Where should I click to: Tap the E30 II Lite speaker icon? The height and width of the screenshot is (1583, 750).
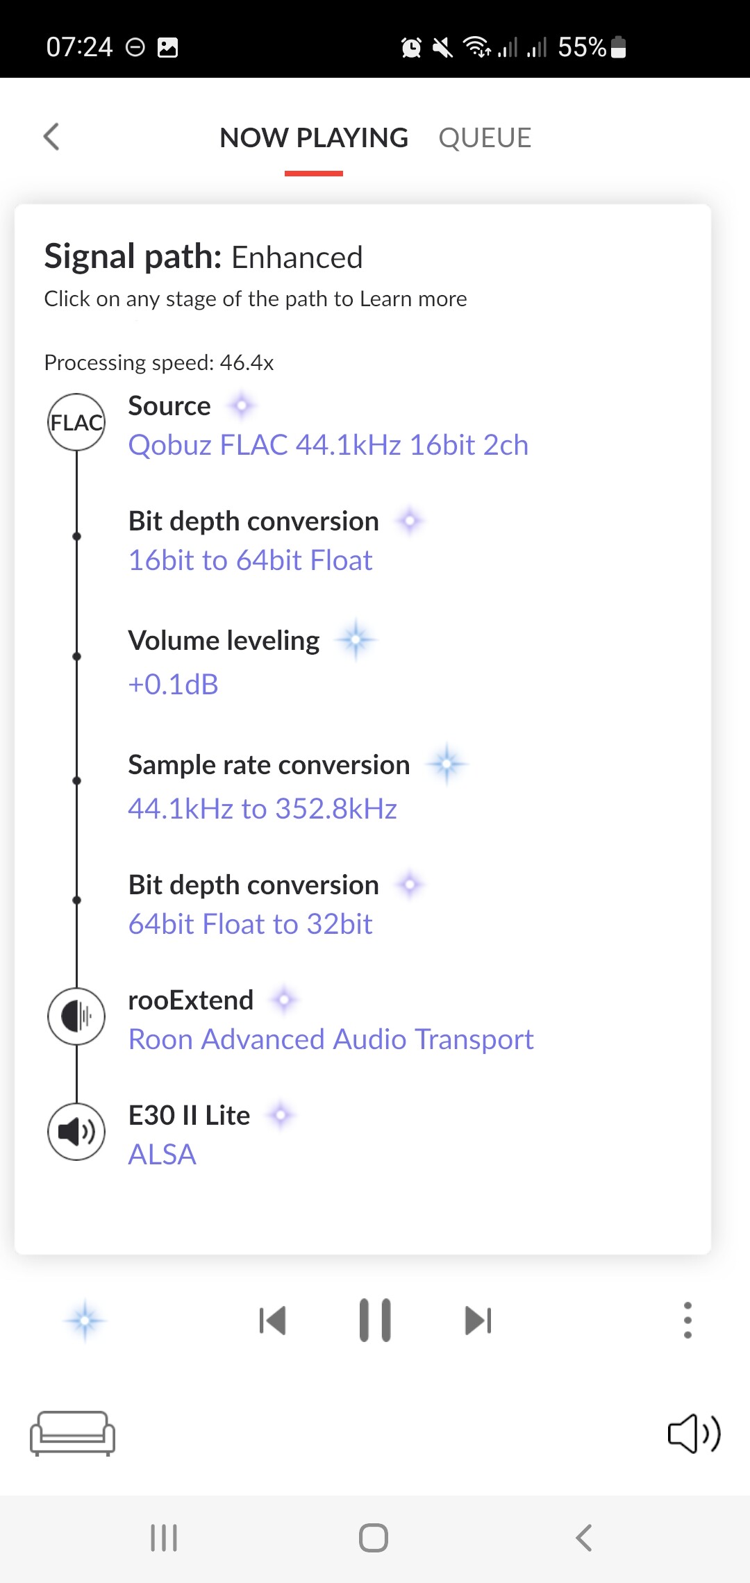pyautogui.click(x=76, y=1132)
